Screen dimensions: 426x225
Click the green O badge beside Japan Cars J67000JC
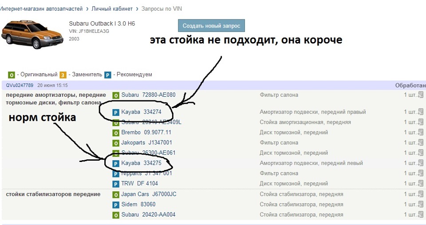pos(116,194)
